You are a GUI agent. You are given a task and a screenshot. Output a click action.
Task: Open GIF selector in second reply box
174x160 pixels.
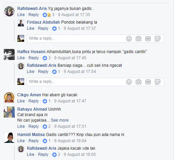[x=148, y=82]
